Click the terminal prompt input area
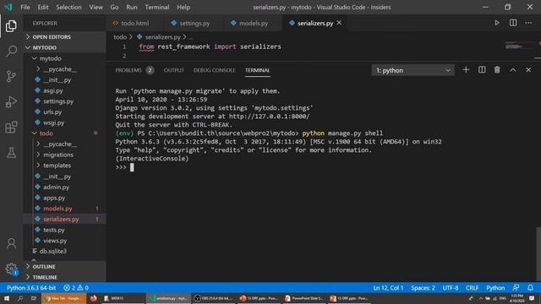Viewport: 541px width, 304px height. tap(132, 167)
